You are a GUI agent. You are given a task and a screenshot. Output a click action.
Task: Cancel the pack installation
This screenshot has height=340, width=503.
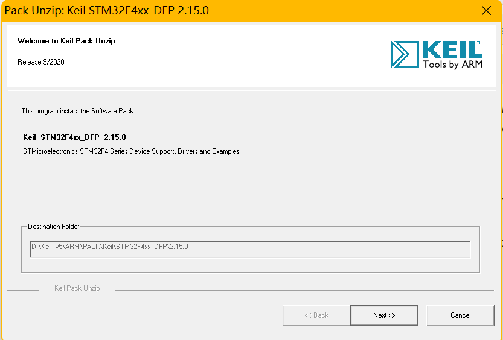460,315
